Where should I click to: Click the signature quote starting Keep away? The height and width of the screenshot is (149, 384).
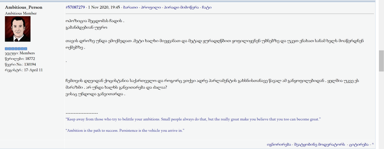coord(193,119)
